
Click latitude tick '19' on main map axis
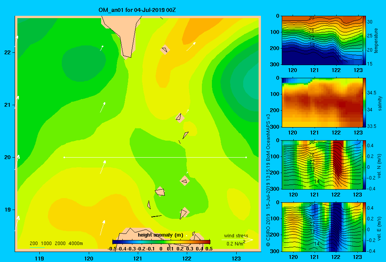pyautogui.click(x=8, y=210)
